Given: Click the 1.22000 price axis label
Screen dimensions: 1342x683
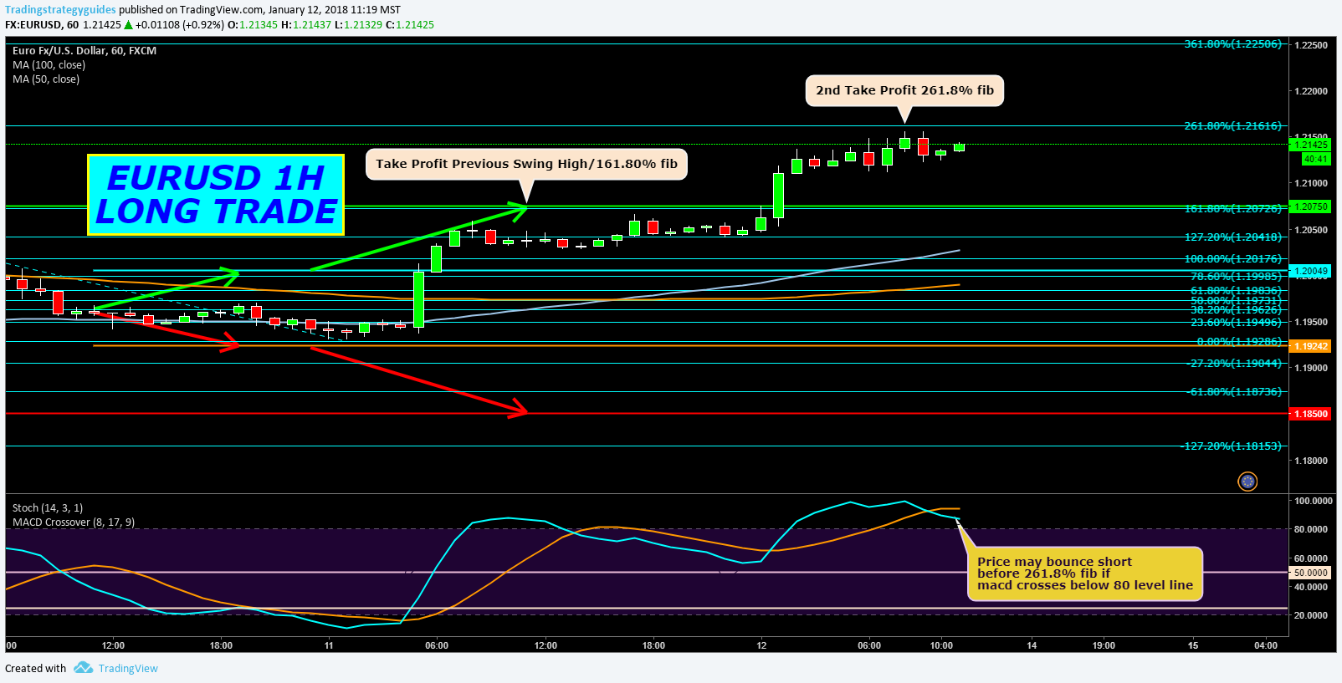Looking at the screenshot, I should pos(1311,91).
